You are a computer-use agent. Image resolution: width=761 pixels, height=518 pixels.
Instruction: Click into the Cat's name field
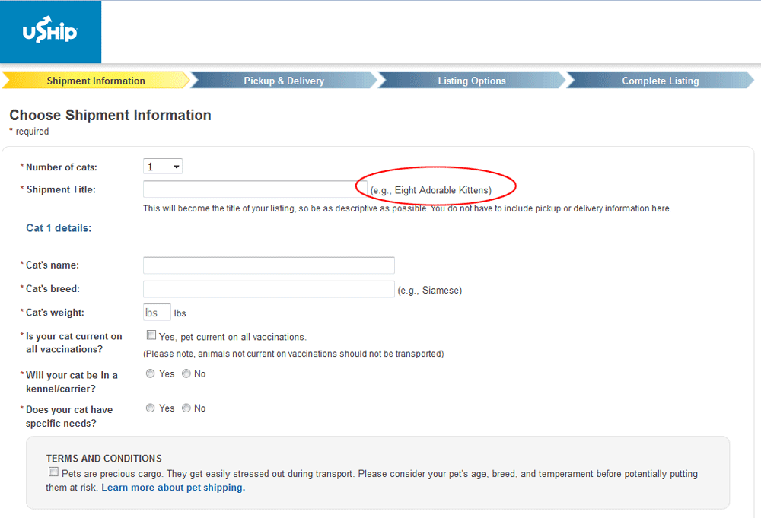click(269, 265)
